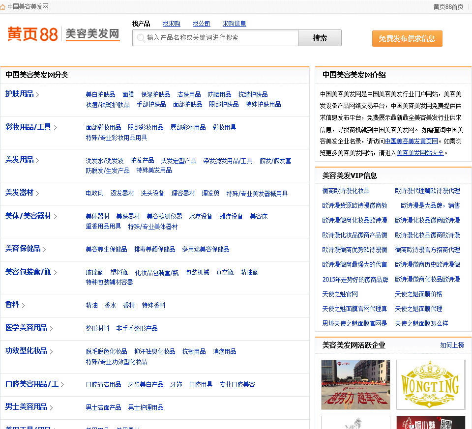Open the 美容美发网站大全 link
This screenshot has width=472, height=429.
click(x=420, y=153)
